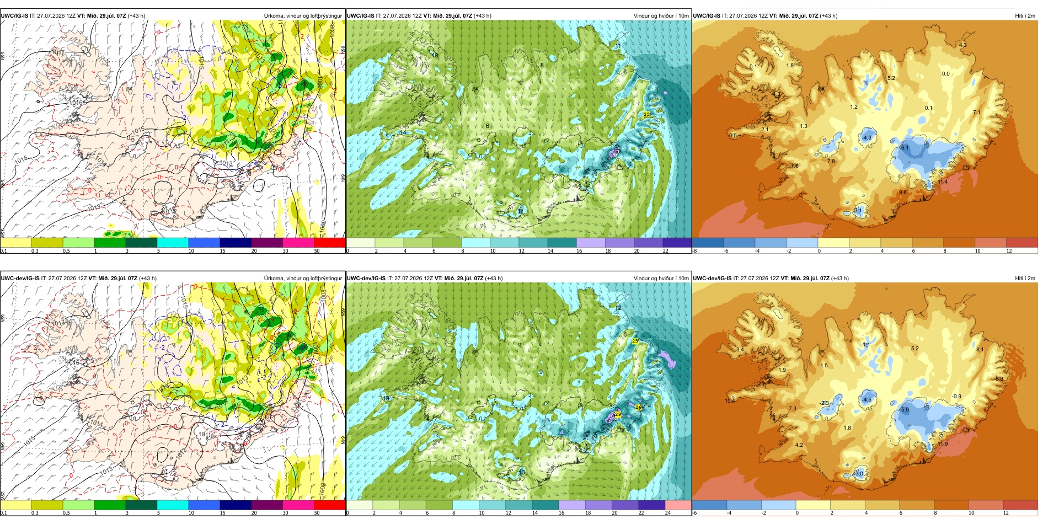Open the UWC-dev/IG-IS 10m wind and gust map
1048x524 pixels.
[518, 392]
